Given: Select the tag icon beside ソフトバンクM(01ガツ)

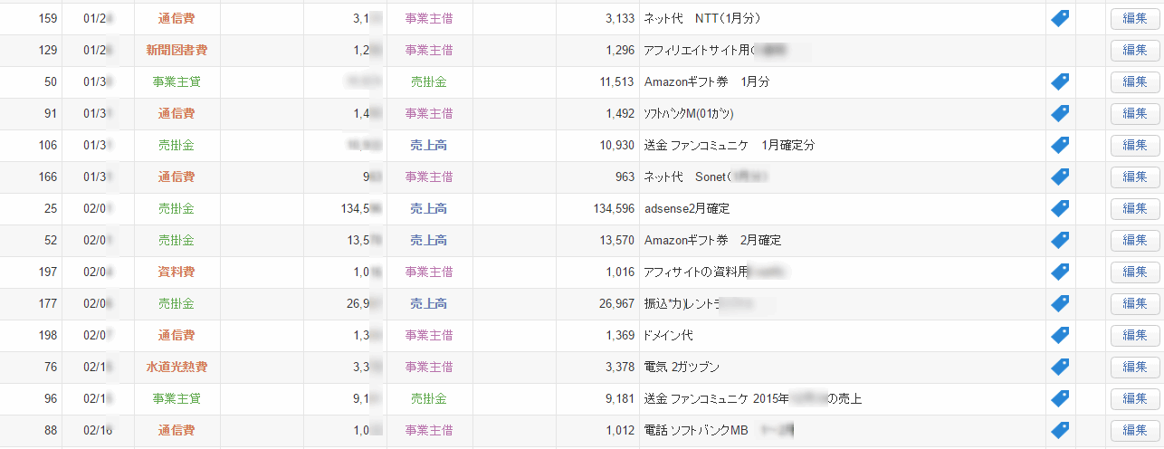Looking at the screenshot, I should coord(1060,113).
